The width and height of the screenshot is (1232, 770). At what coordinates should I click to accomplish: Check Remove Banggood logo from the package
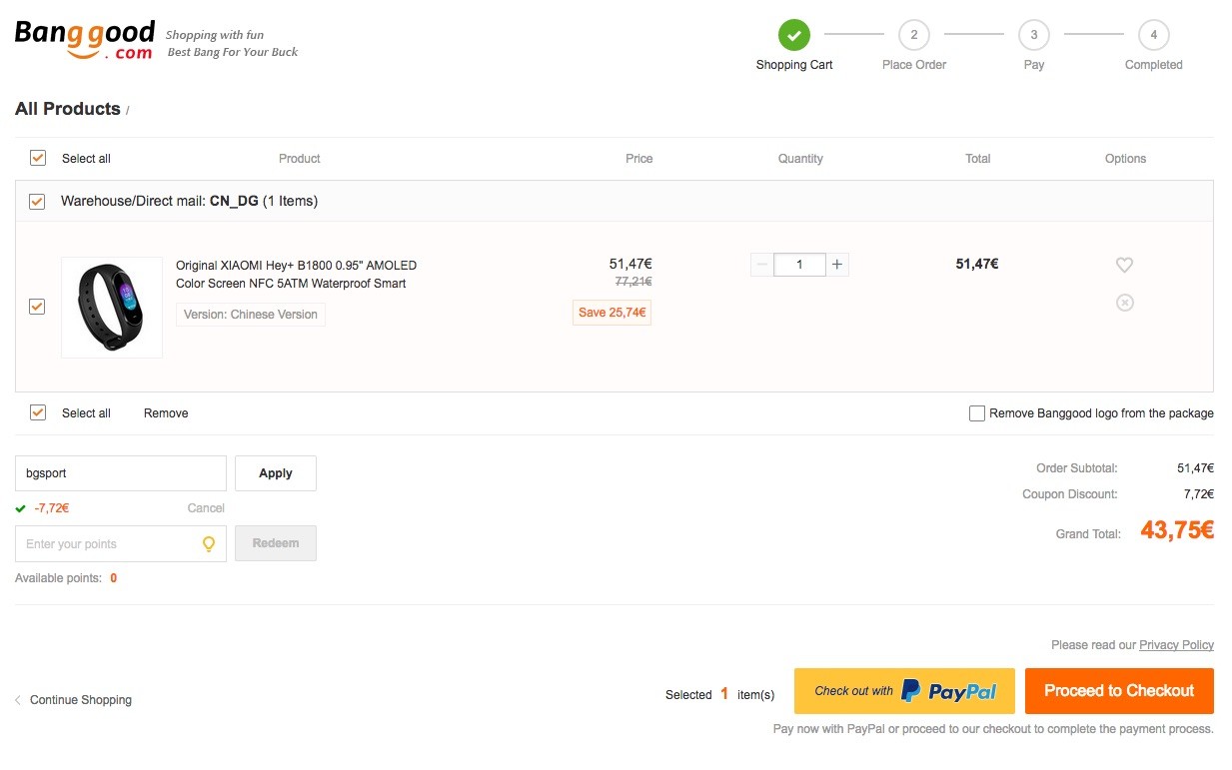tap(977, 413)
